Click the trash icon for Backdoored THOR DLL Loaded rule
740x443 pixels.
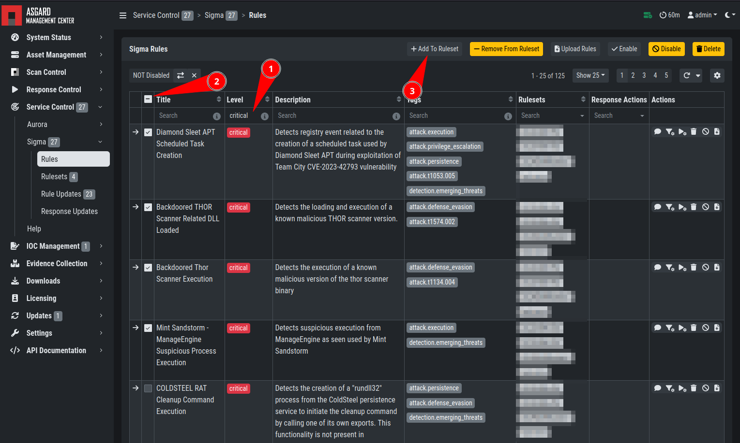coord(694,207)
